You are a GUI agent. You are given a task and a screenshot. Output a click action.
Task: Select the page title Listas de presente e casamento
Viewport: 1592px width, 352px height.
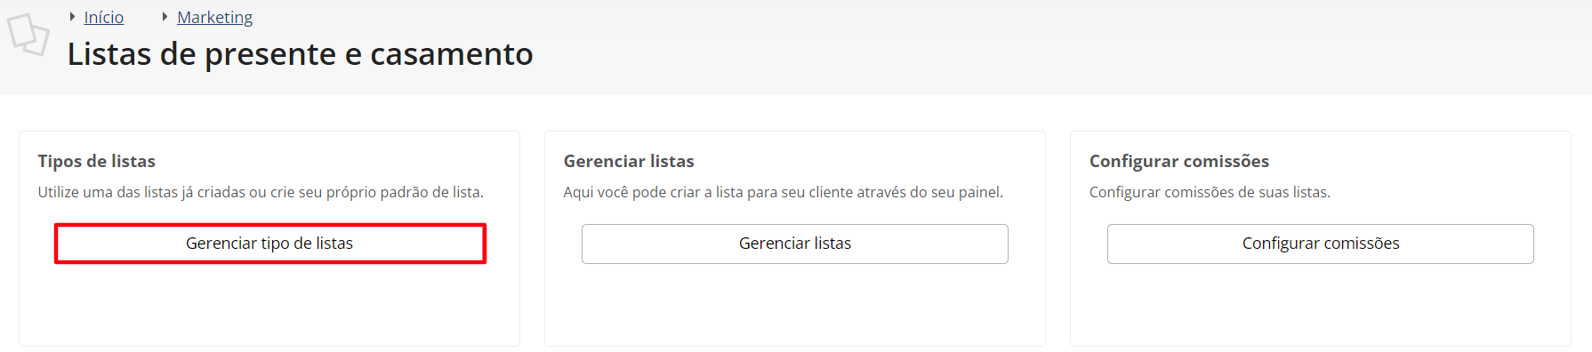coord(300,54)
